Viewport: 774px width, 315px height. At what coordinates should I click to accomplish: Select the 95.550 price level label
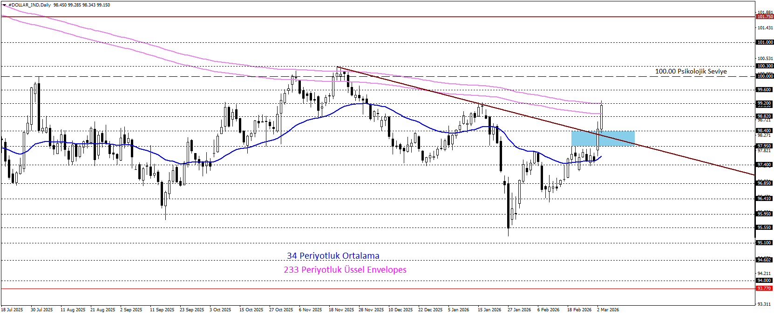click(765, 228)
